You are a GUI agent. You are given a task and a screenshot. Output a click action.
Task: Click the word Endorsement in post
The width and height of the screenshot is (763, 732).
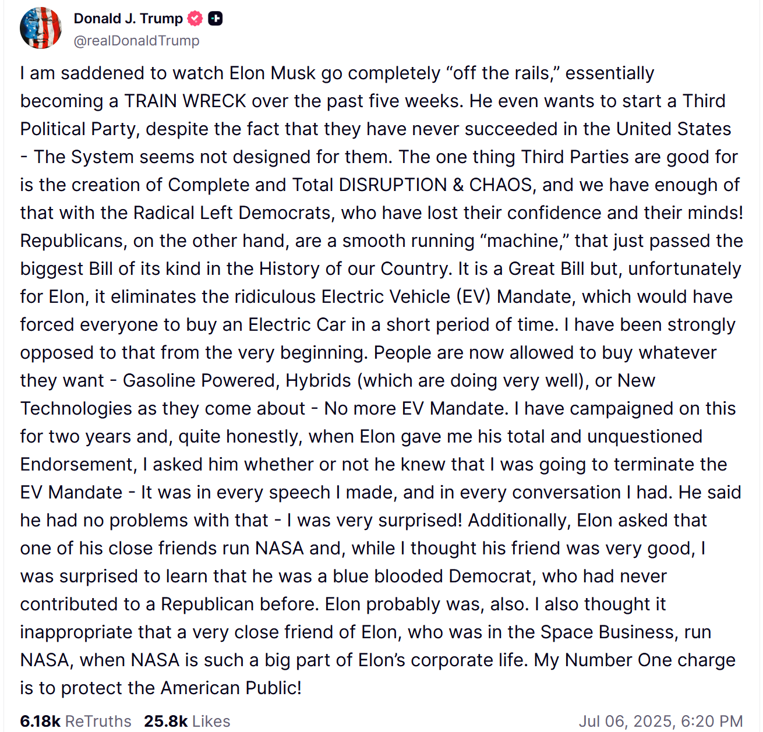[78, 464]
